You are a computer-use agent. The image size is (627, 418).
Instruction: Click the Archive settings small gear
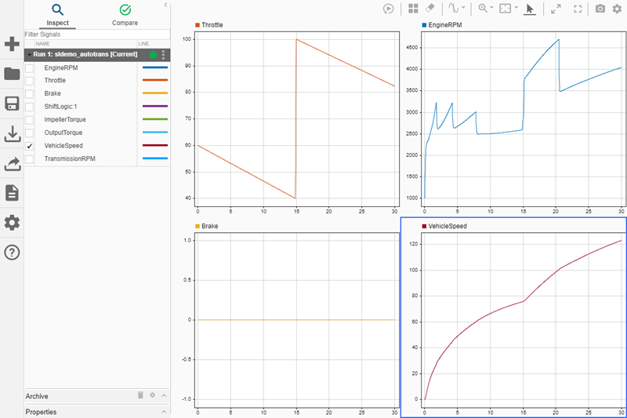152,395
